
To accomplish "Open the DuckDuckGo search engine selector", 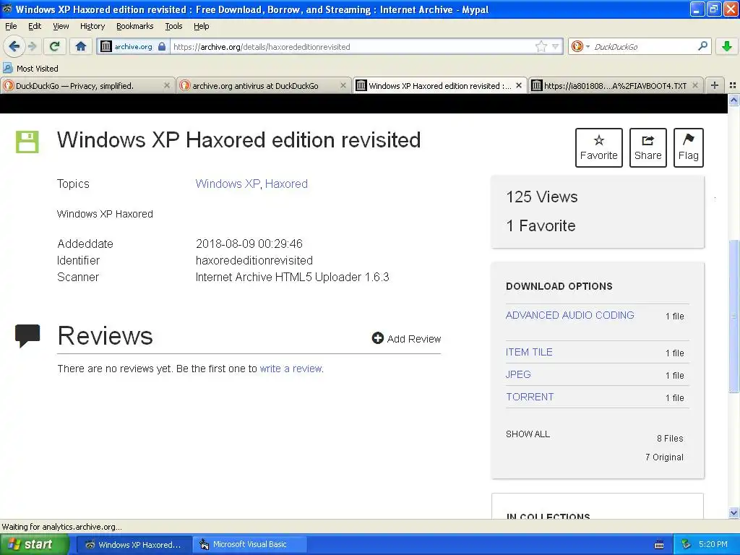I will (580, 46).
